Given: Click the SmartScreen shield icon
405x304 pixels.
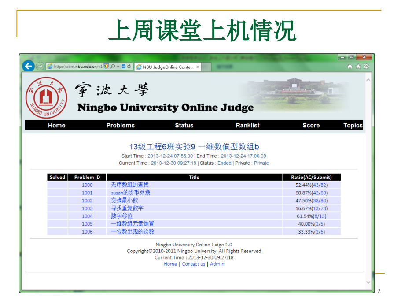Looking at the screenshot, I should 106,65.
